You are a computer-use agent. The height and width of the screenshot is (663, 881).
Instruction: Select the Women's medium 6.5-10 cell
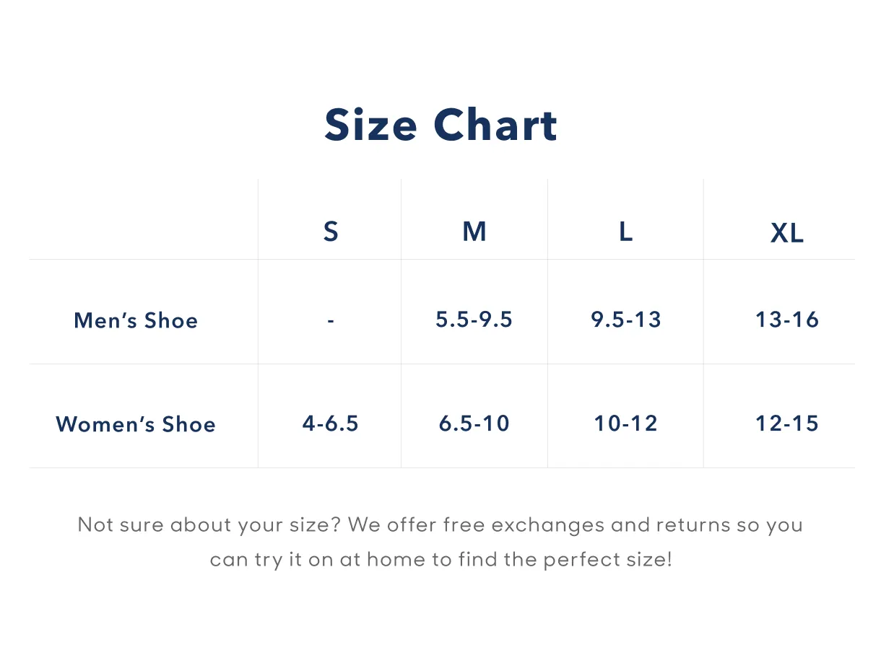pos(474,423)
